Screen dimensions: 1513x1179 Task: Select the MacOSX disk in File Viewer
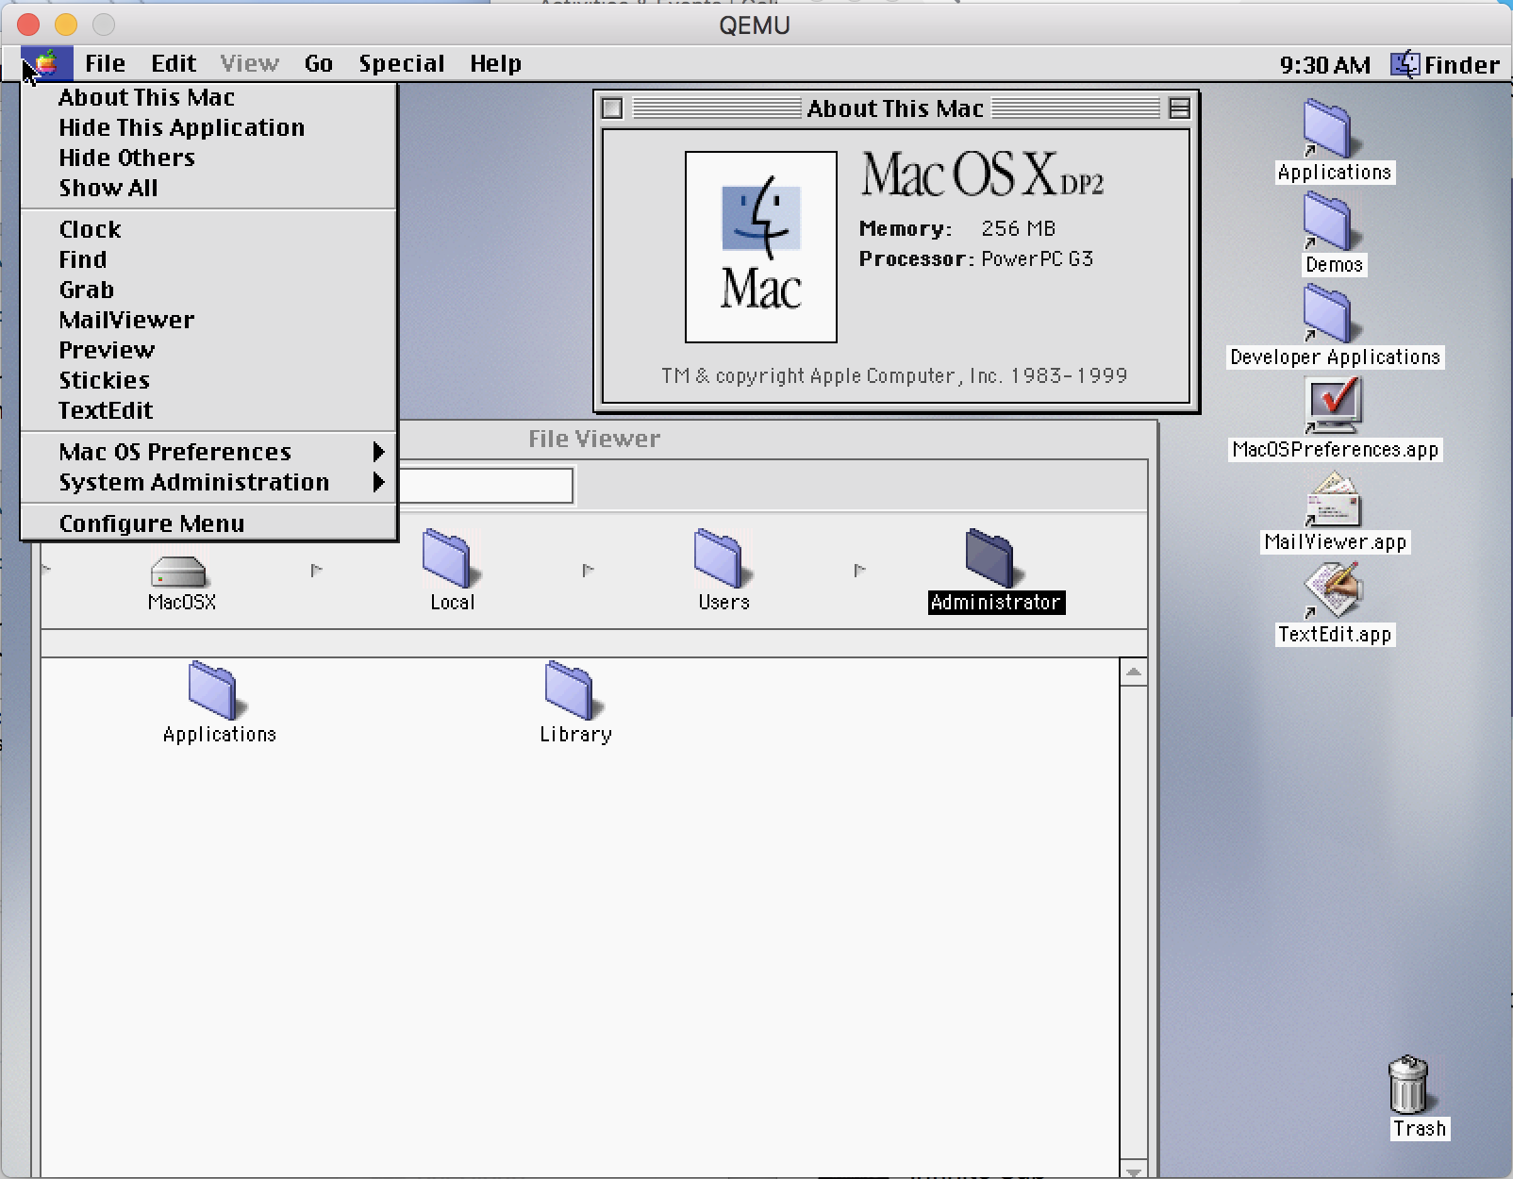coord(182,573)
